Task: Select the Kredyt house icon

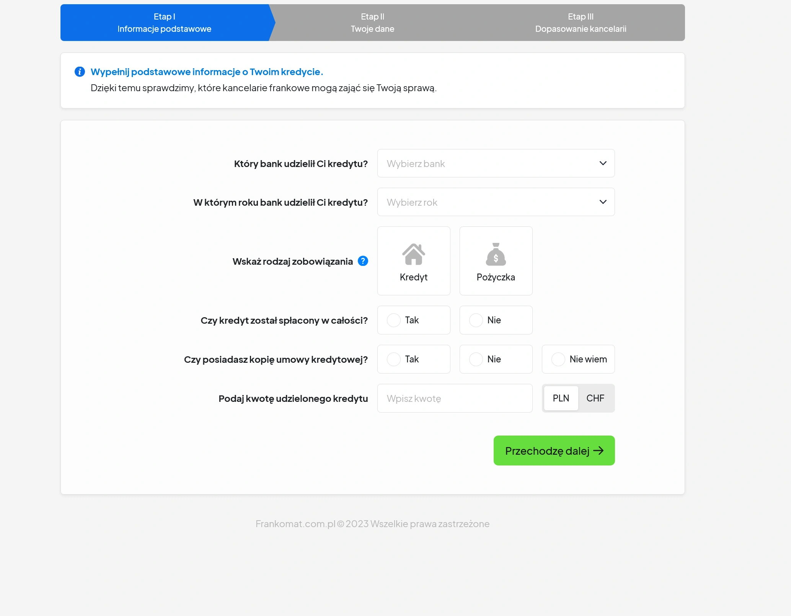Action: (413, 254)
